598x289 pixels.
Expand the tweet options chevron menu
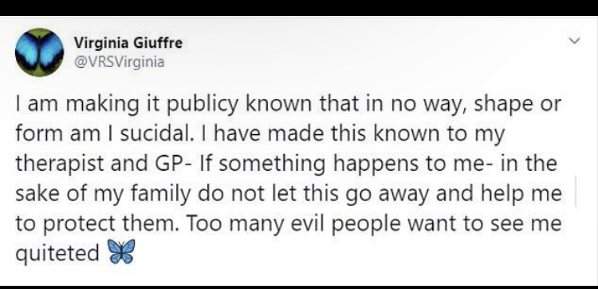(574, 40)
